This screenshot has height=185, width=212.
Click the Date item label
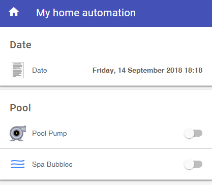tap(40, 70)
